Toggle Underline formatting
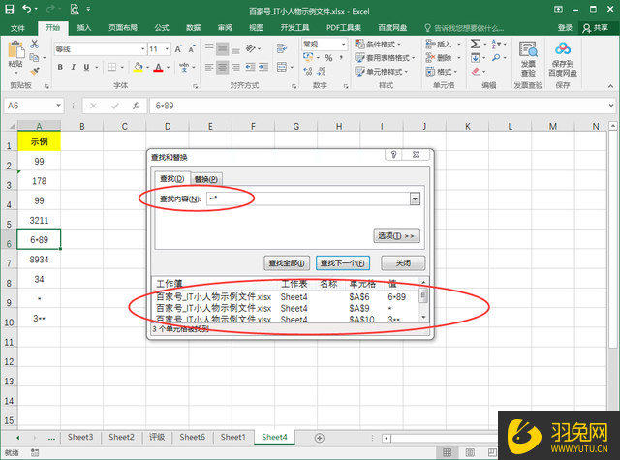The height and width of the screenshot is (460, 620). click(x=86, y=67)
